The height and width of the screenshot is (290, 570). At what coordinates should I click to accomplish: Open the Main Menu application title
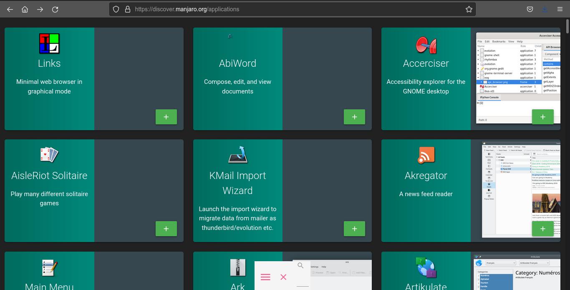tap(49, 286)
